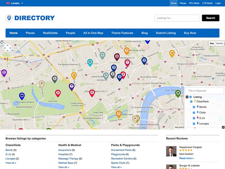This screenshot has width=225, height=169.
Task: Open the Amusement Parks link
Action: [x=121, y=150]
